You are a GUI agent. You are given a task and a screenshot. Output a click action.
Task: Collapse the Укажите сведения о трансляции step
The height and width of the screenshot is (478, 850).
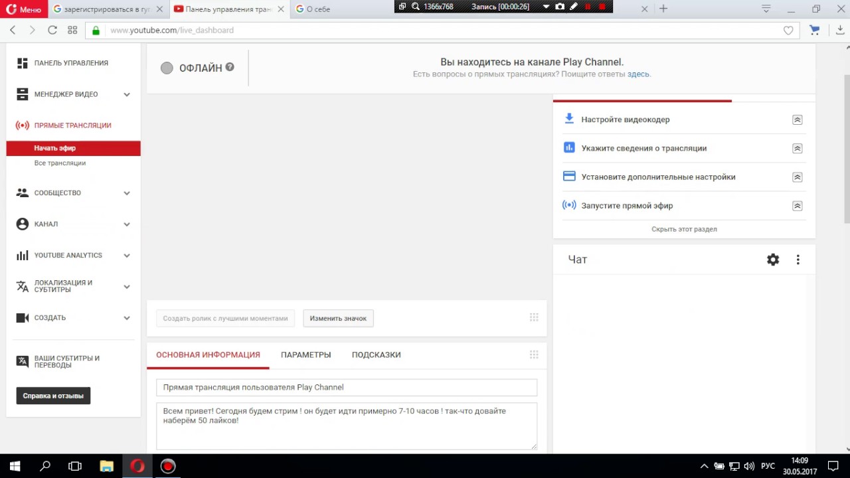[x=798, y=149]
